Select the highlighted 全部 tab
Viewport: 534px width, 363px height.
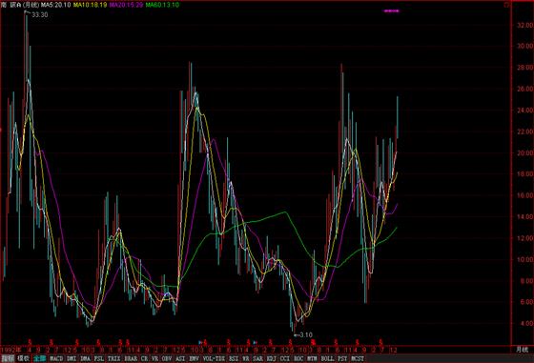(39, 358)
